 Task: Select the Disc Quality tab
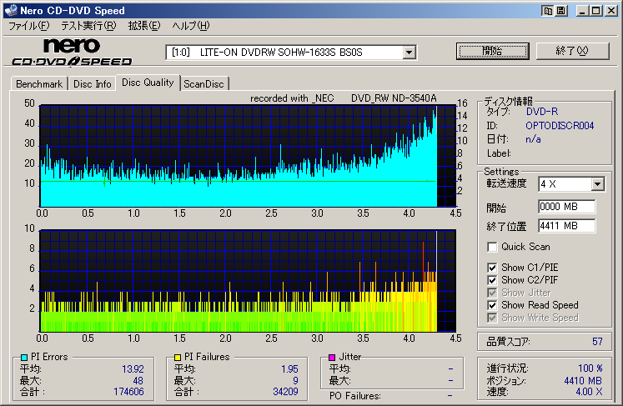coord(148,83)
